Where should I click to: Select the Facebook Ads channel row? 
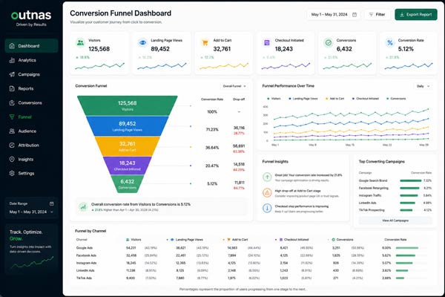[251, 255]
